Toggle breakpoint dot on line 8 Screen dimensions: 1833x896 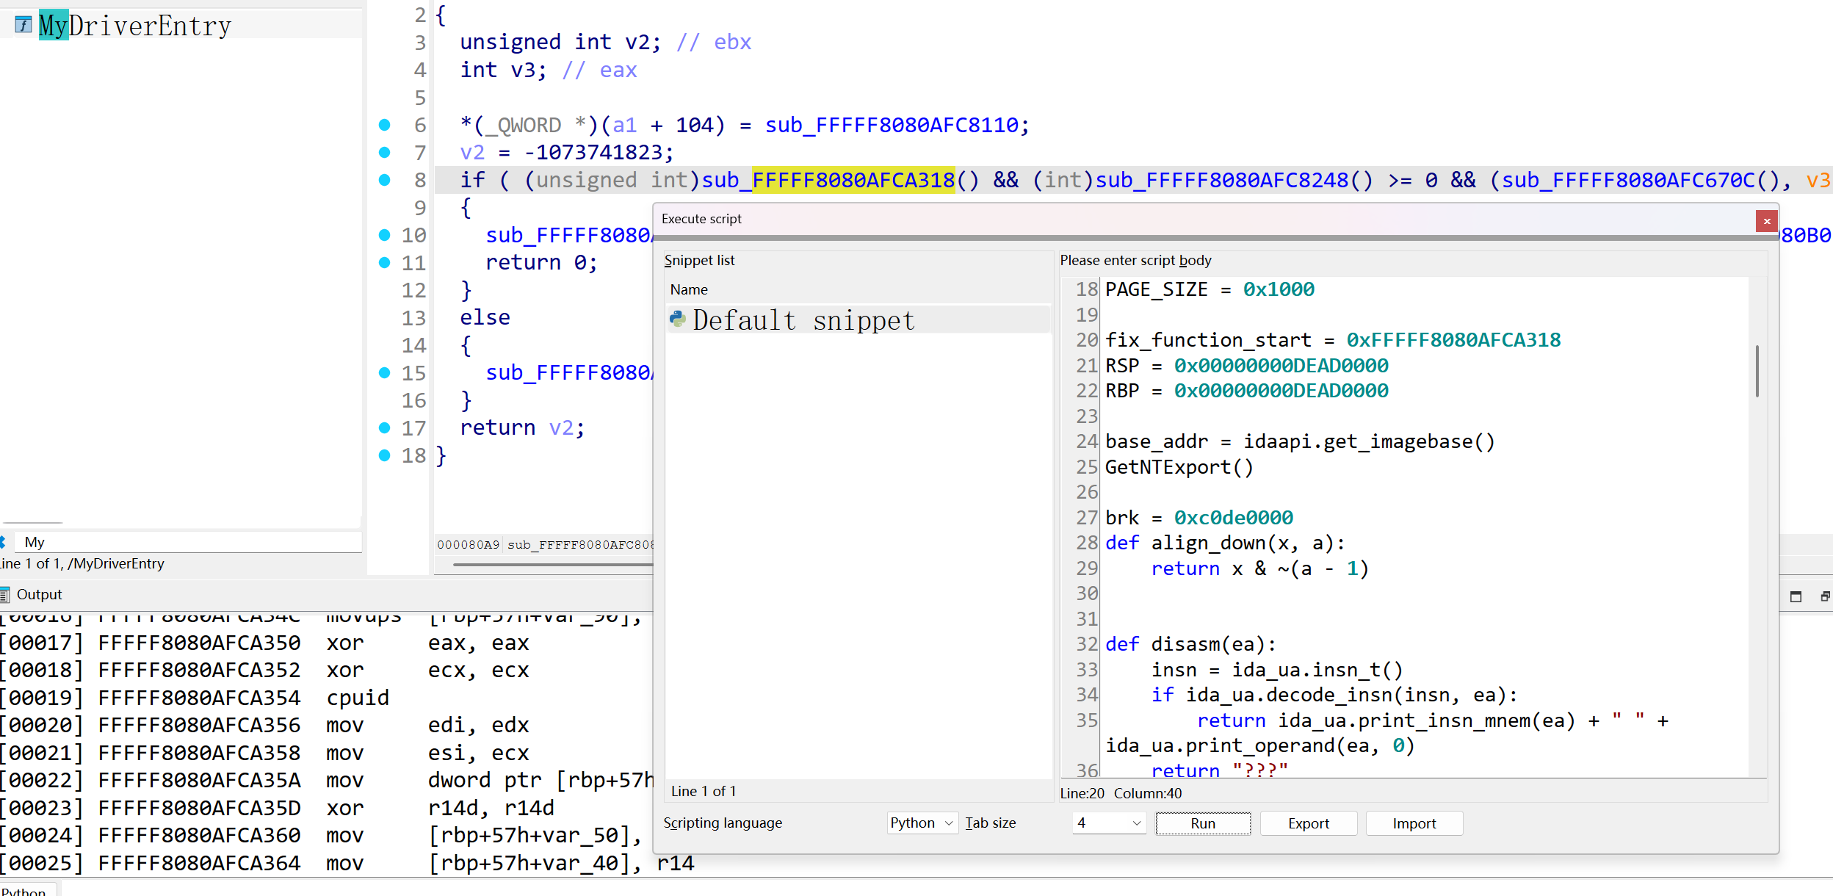click(384, 180)
